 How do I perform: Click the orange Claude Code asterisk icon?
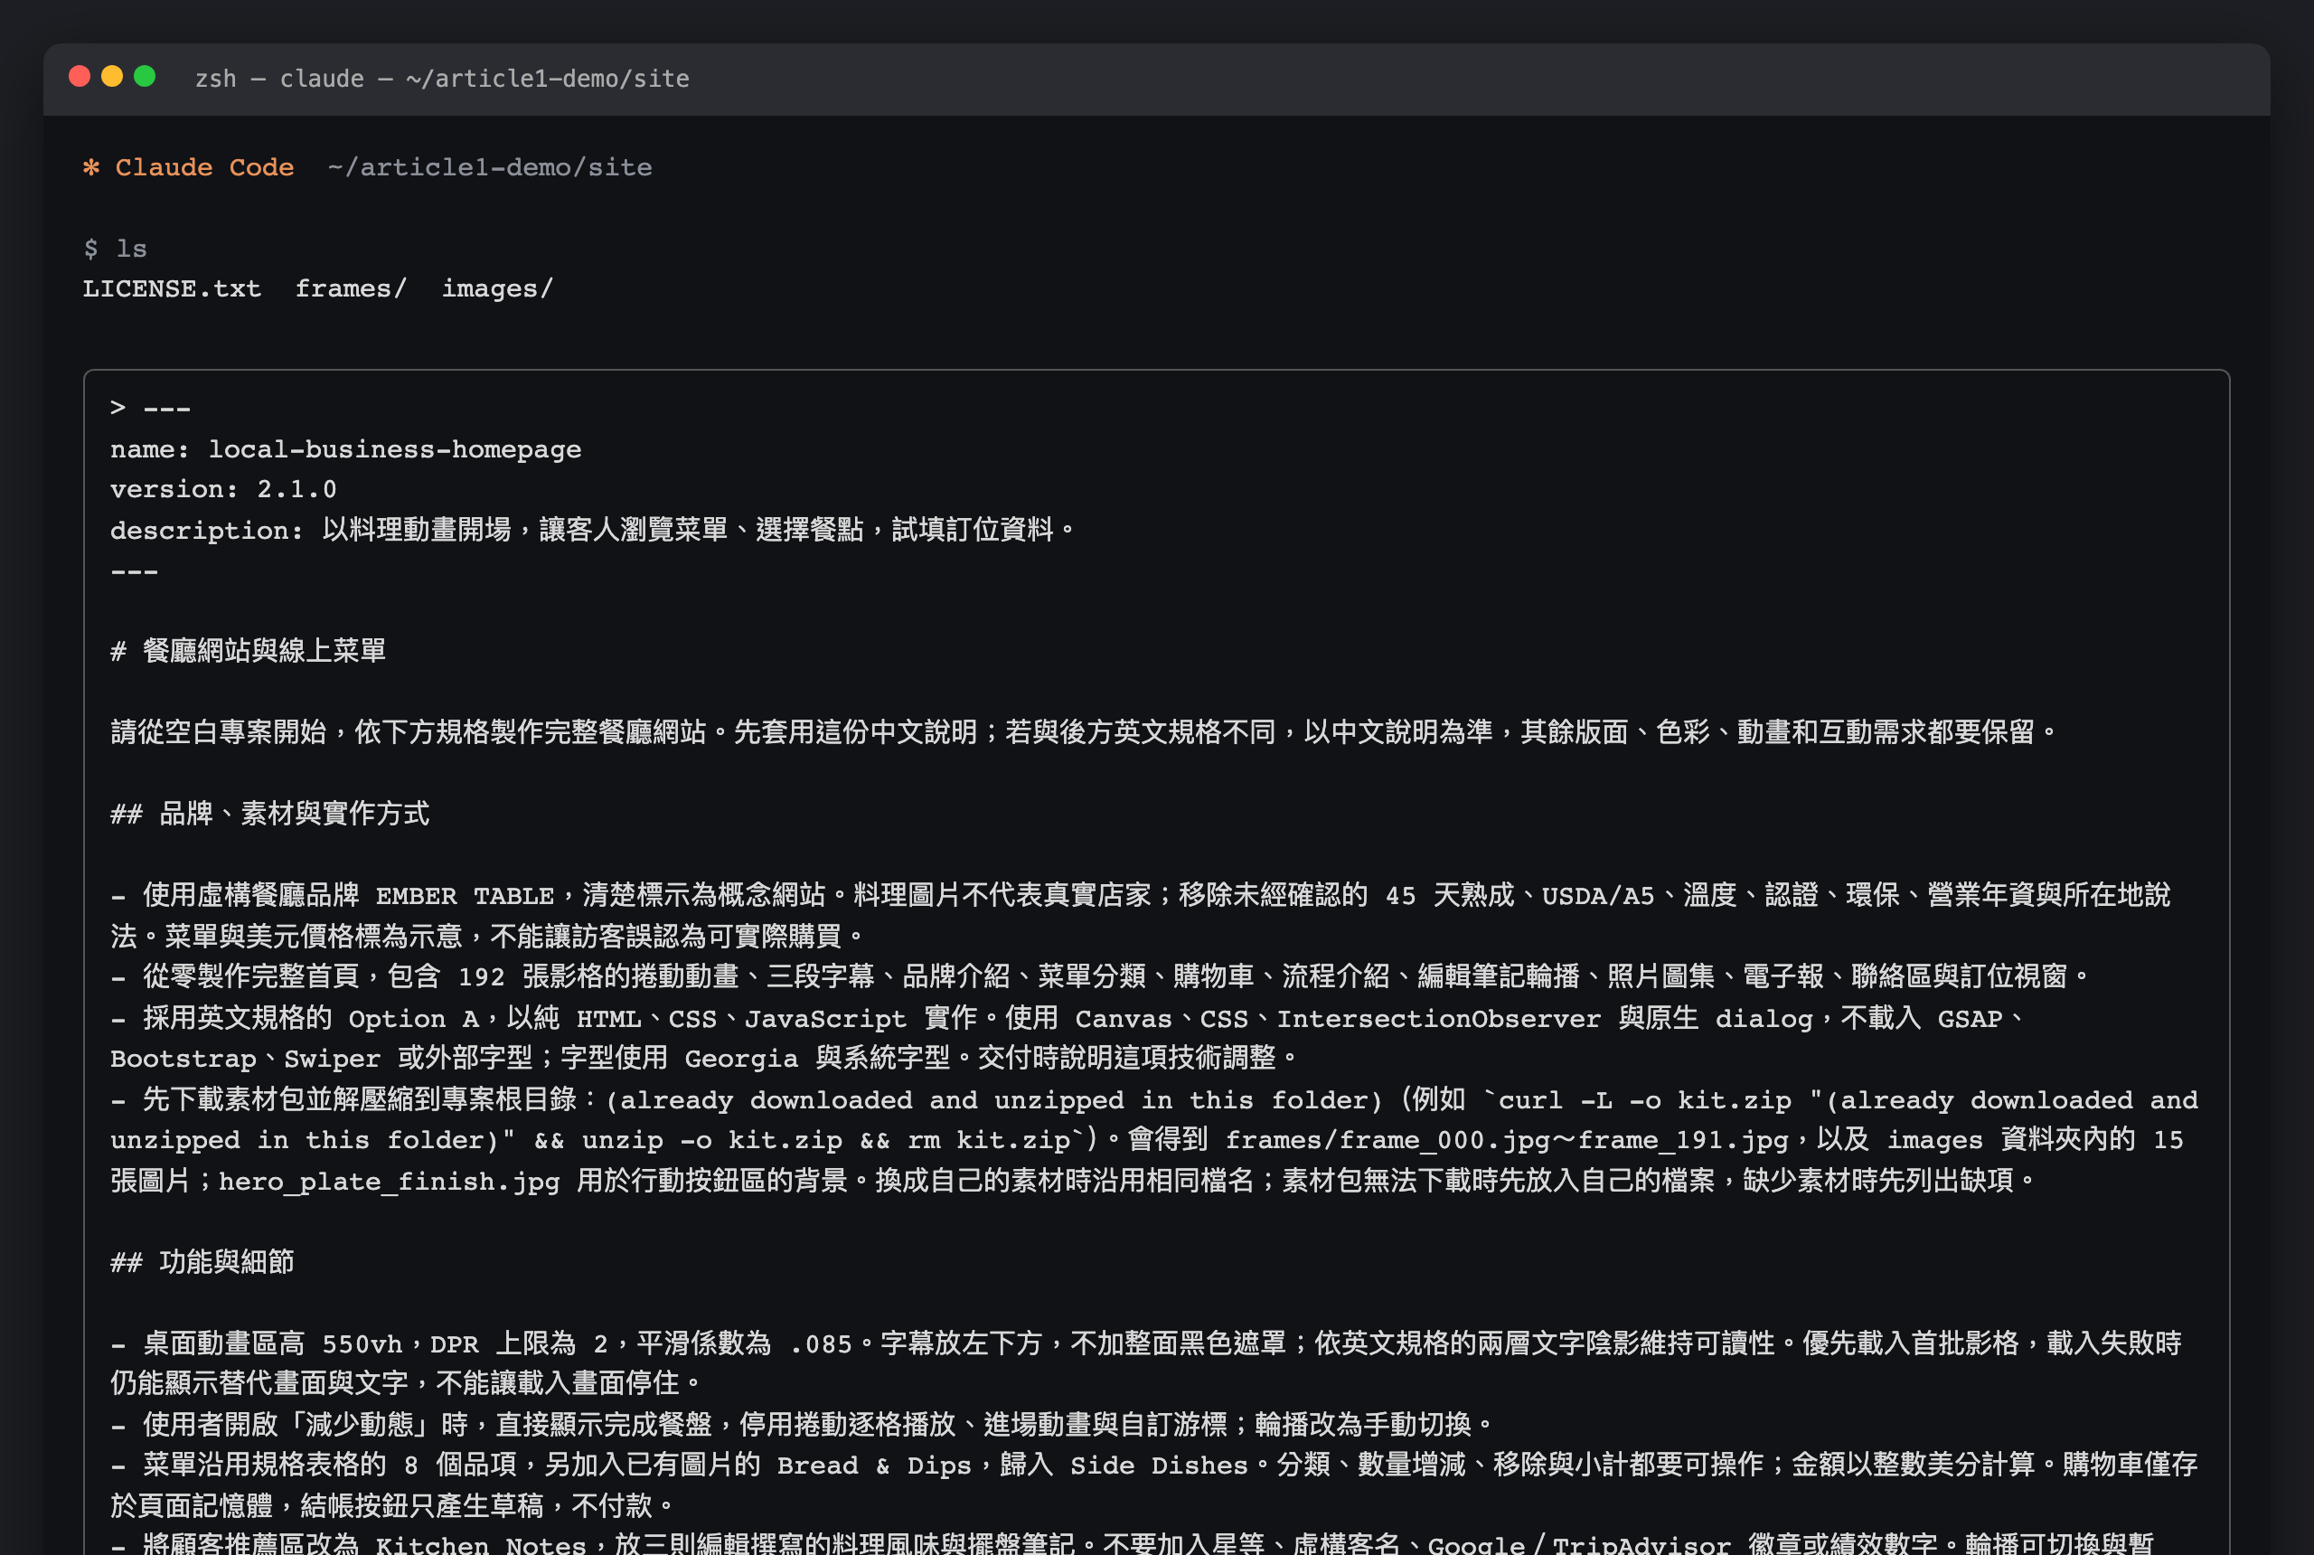91,166
